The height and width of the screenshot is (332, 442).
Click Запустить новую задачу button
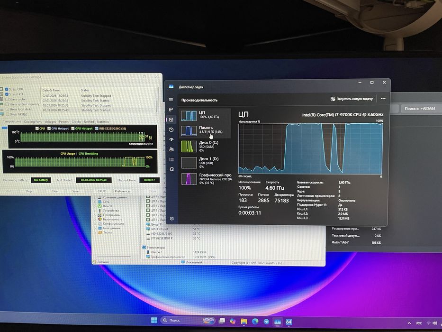(x=351, y=99)
